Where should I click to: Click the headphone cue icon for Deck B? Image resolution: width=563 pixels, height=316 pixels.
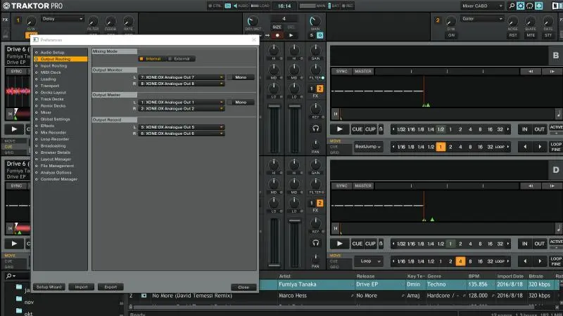[x=317, y=129]
